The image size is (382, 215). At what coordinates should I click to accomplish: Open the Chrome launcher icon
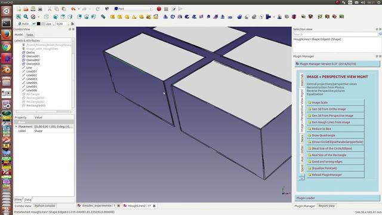7,47
